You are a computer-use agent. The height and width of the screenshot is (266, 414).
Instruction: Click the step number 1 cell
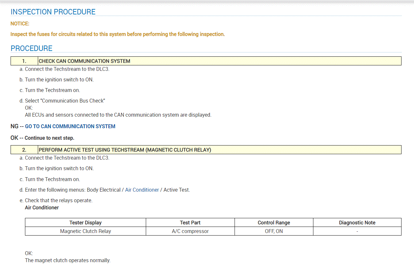(x=24, y=61)
